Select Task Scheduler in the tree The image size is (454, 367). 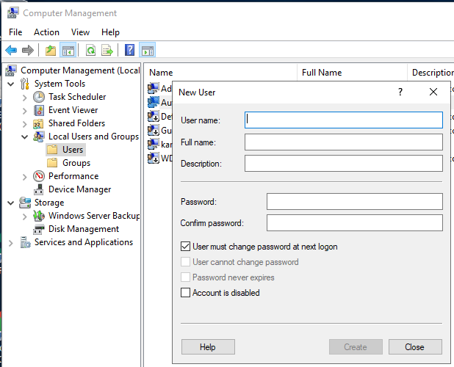click(76, 97)
